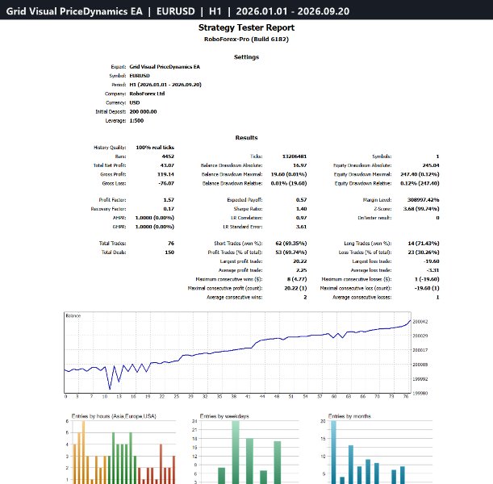Click the 'Results' section heading
The height and width of the screenshot is (484, 493).
point(247,138)
